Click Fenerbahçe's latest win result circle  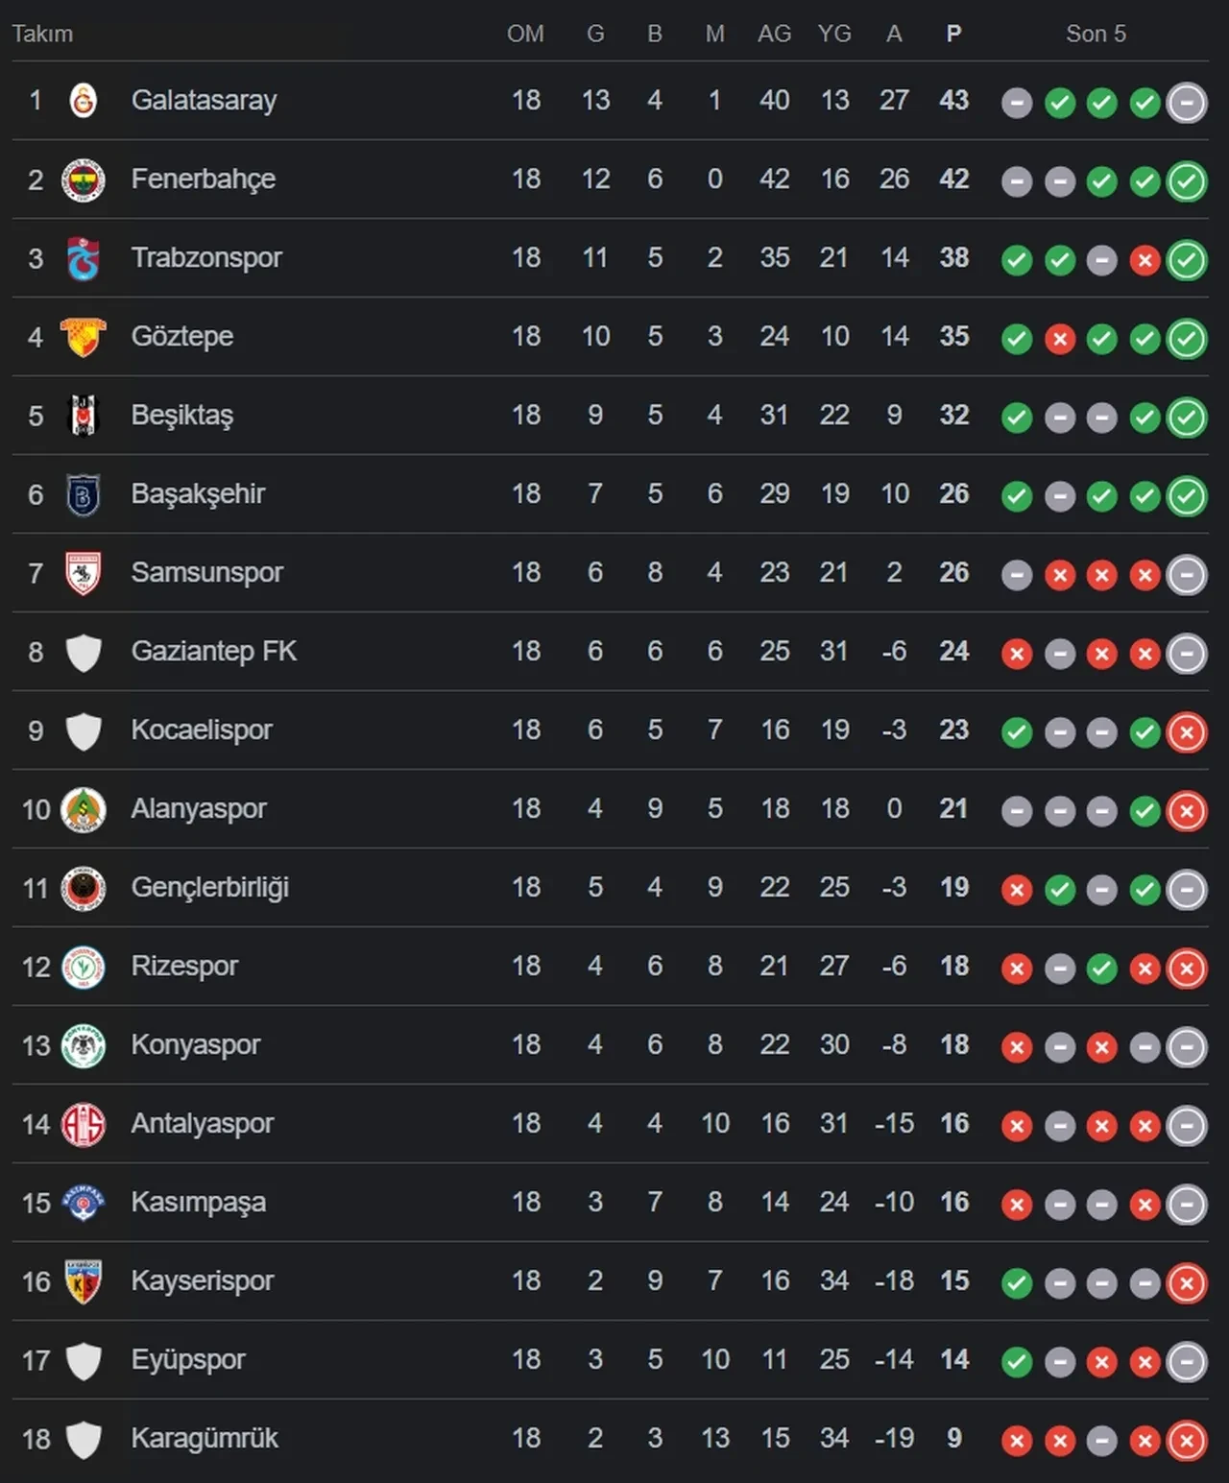tap(1187, 180)
